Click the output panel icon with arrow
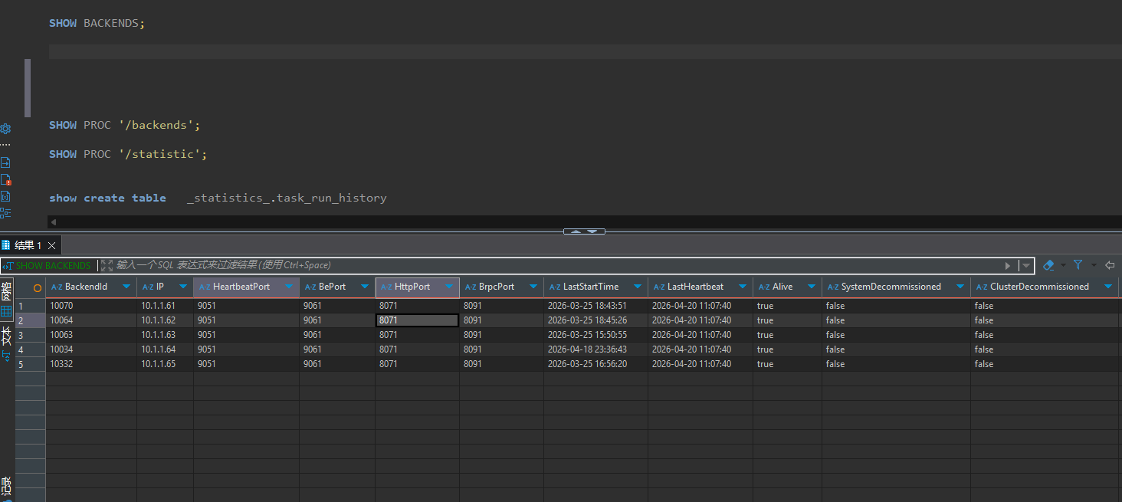The height and width of the screenshot is (502, 1122). (x=5, y=162)
